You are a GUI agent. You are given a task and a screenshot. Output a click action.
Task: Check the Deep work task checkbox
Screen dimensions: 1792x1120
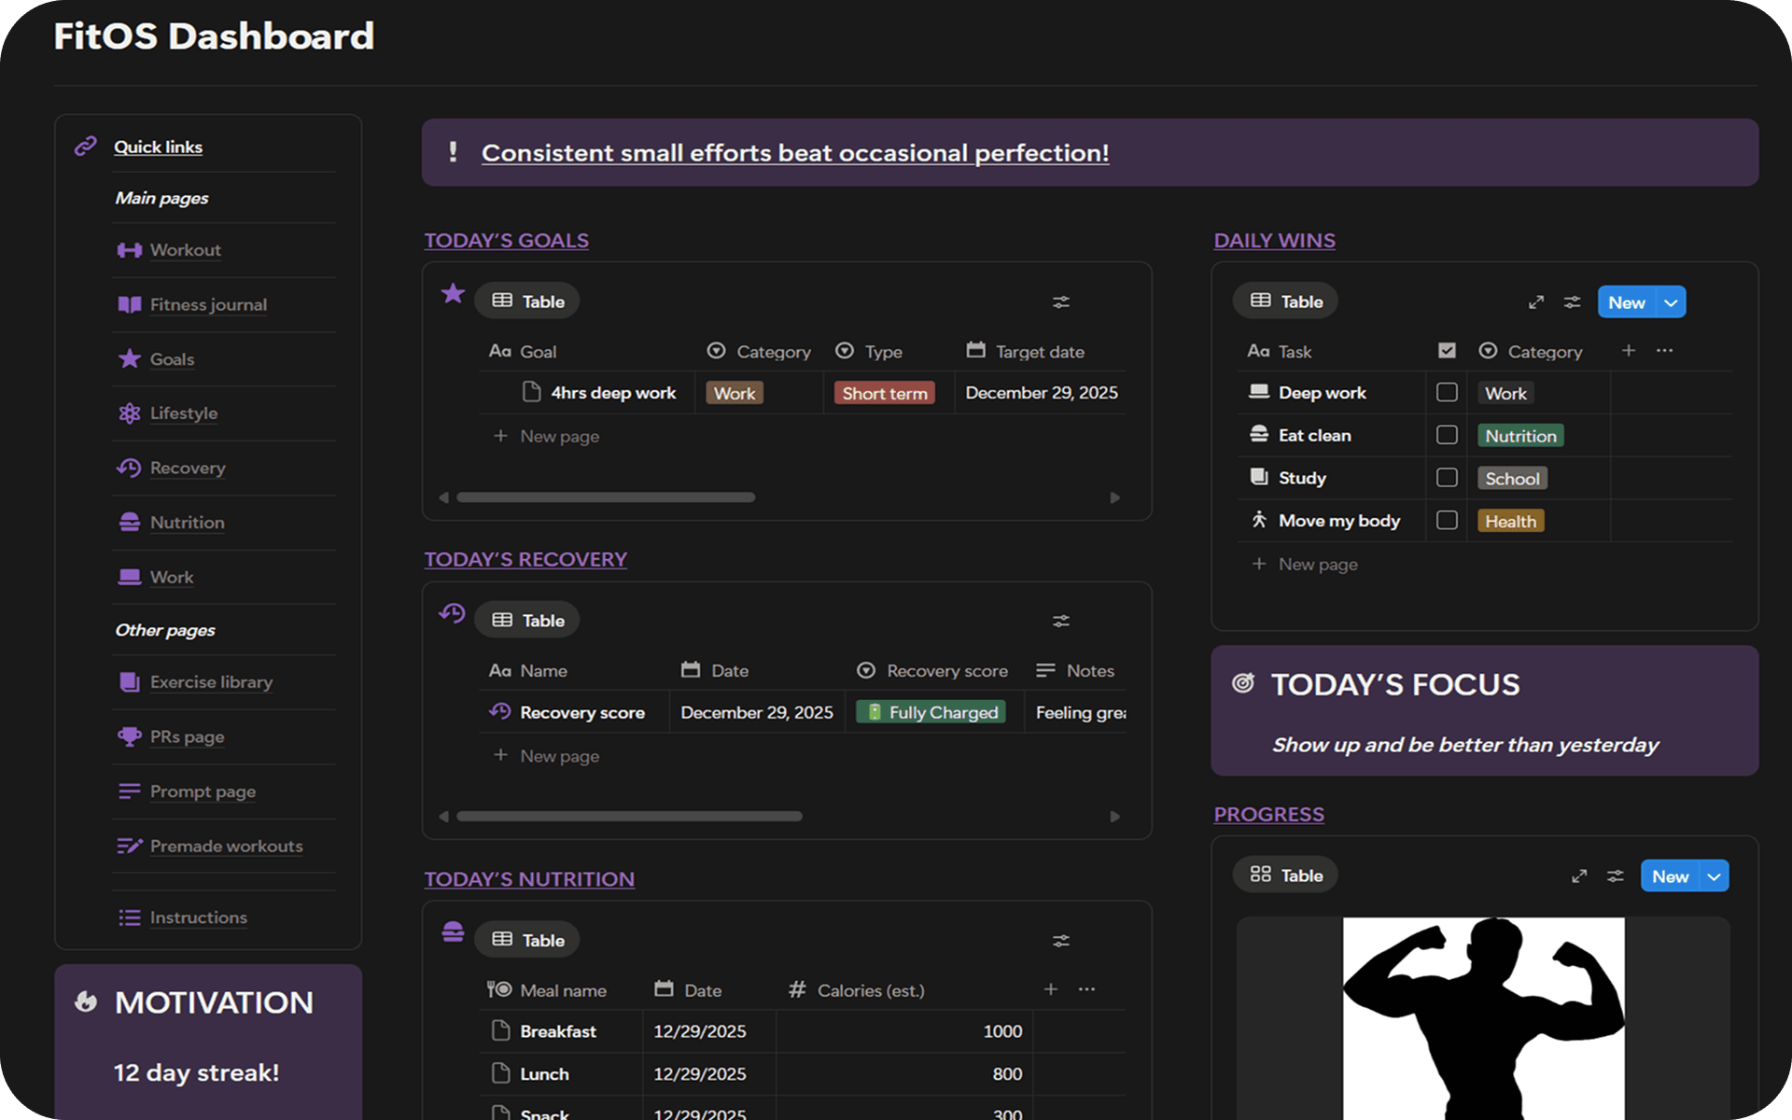pos(1446,393)
